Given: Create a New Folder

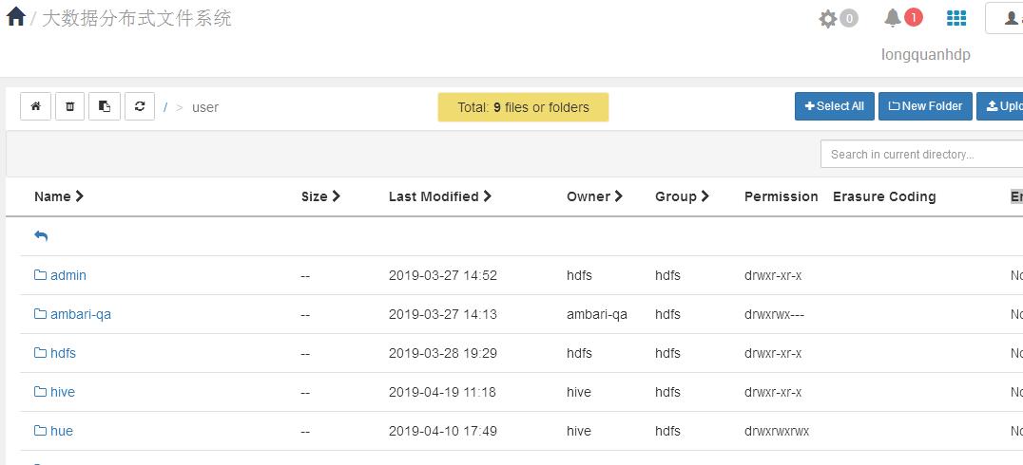Looking at the screenshot, I should point(925,106).
